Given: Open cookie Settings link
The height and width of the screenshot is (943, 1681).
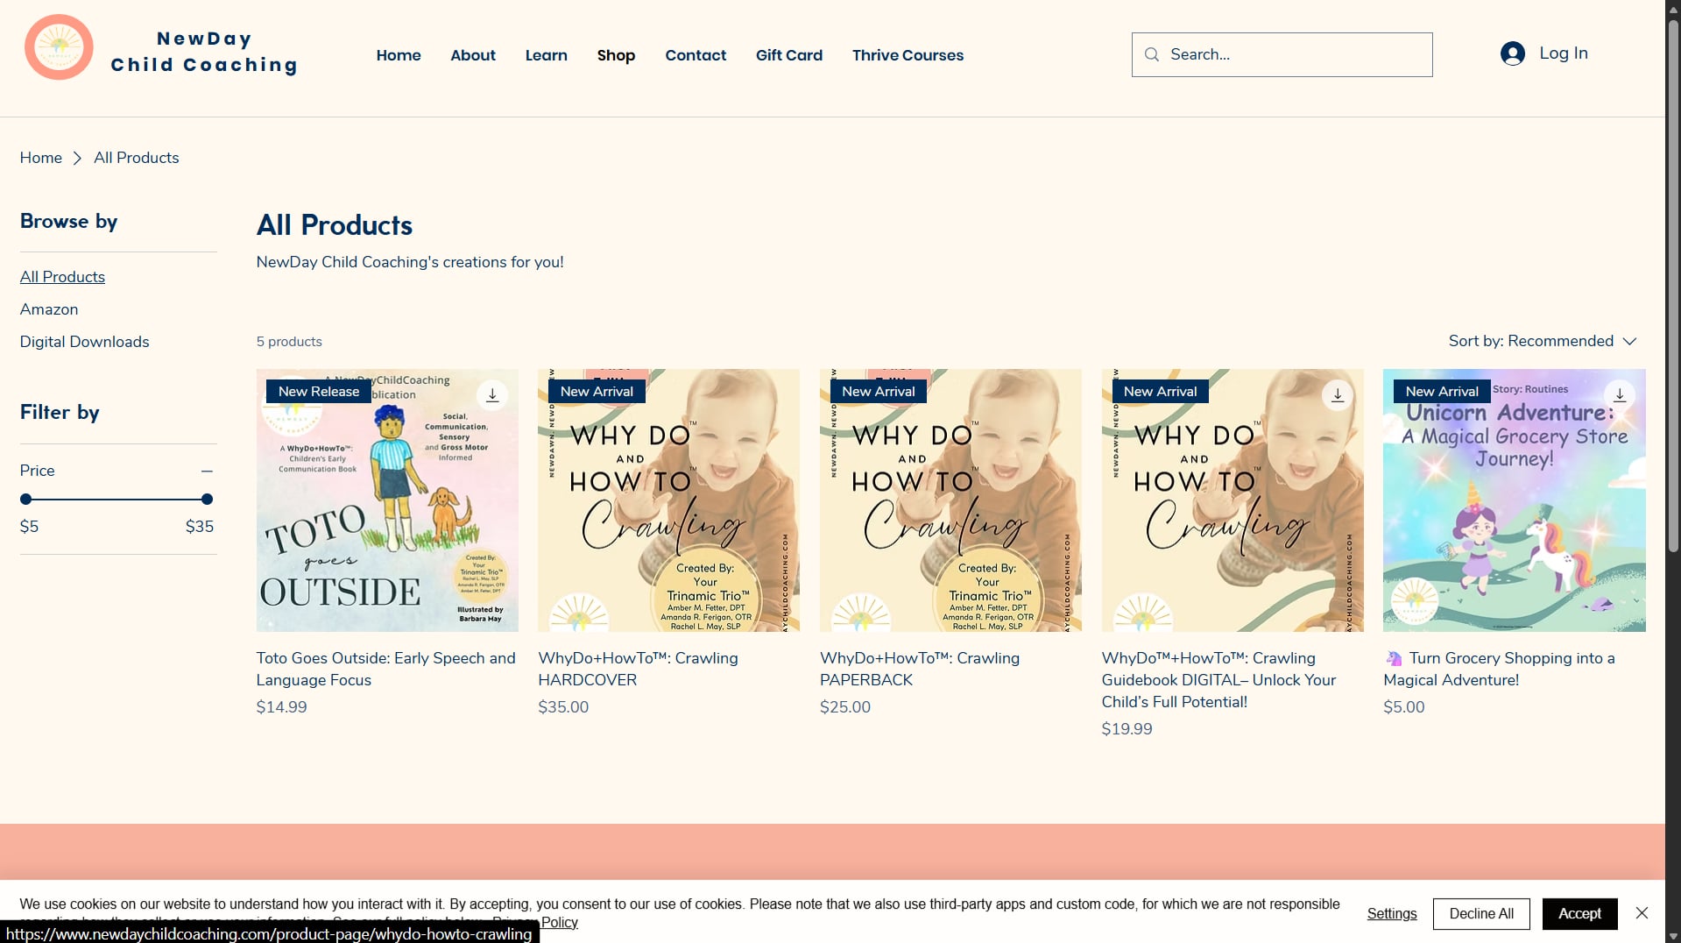Looking at the screenshot, I should (1391, 913).
